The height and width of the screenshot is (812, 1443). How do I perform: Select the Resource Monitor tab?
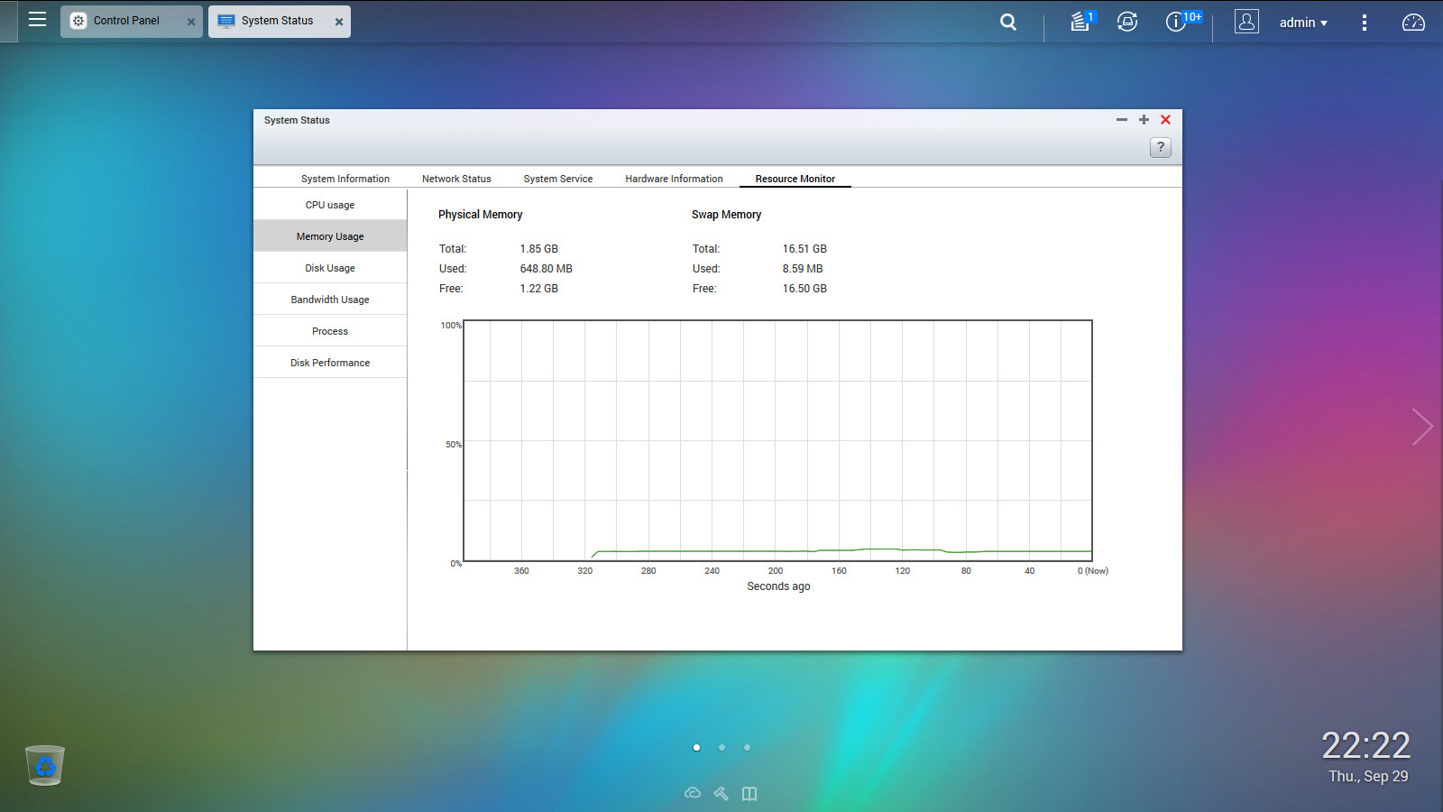point(795,179)
